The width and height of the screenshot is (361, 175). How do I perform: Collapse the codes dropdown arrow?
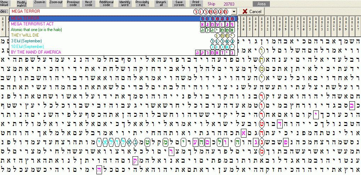pos(234,12)
